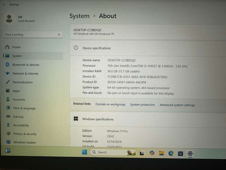Click the Find a setting search box
Screen dimensions: 226x170
click(x=33, y=35)
